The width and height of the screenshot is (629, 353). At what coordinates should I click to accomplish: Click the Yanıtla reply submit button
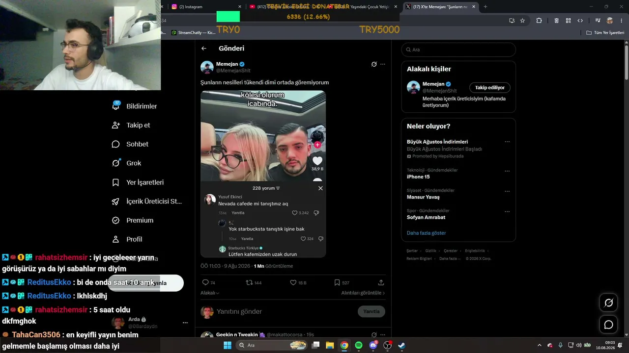[x=372, y=311]
